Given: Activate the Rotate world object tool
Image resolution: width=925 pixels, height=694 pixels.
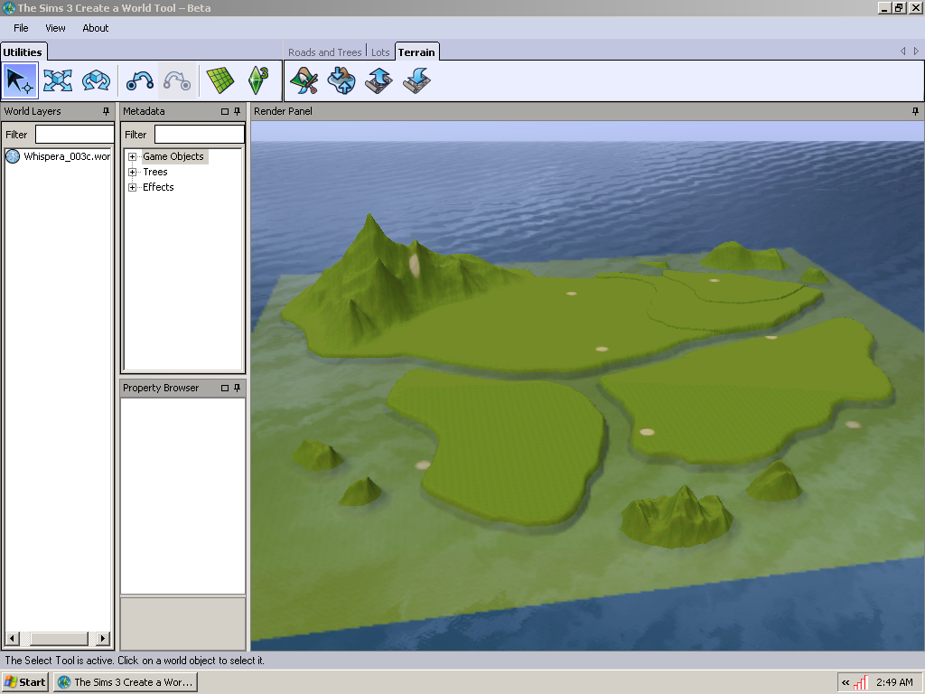Looking at the screenshot, I should click(x=96, y=80).
